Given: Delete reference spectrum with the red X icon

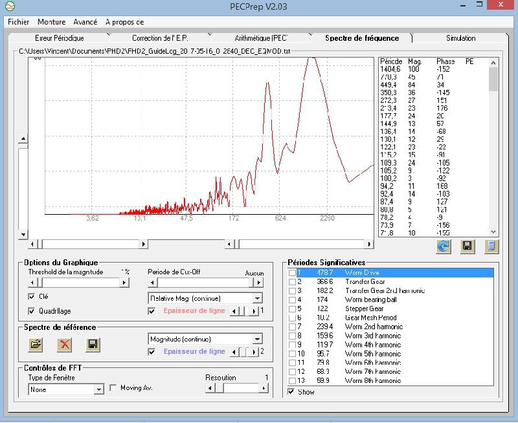Looking at the screenshot, I should pos(64,345).
